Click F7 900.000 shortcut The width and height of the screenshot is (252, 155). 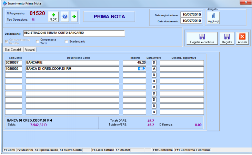point(123,150)
